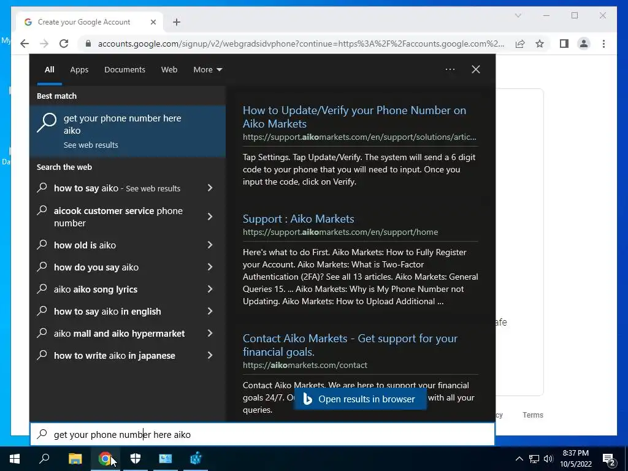Expand arrow for 'aiko mall and aiko hypermarket'

(210, 333)
